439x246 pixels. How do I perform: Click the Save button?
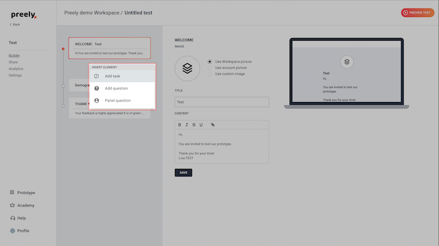click(183, 173)
